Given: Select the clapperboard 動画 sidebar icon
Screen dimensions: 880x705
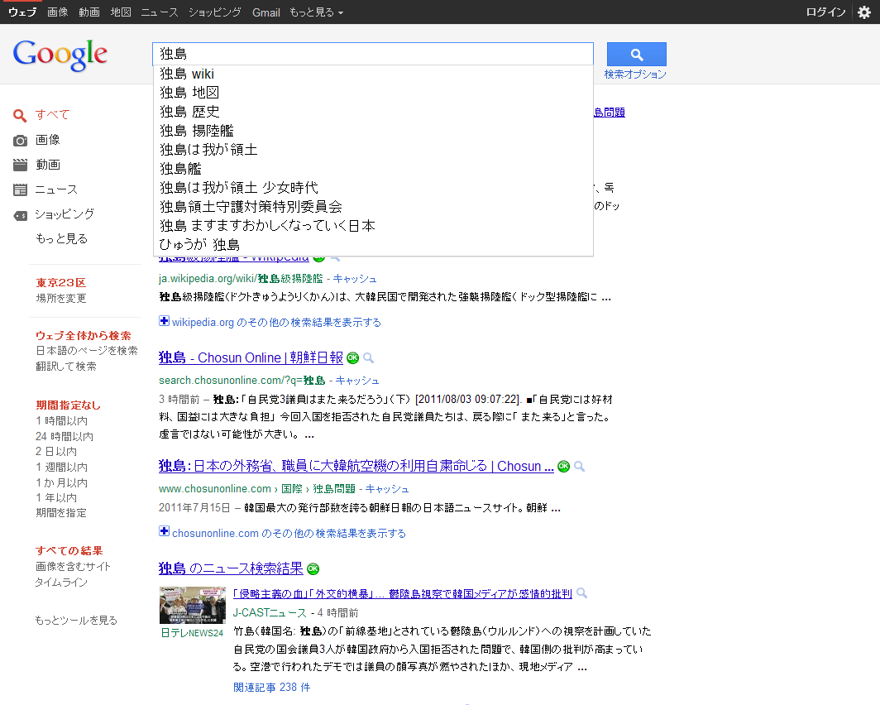Looking at the screenshot, I should (20, 165).
